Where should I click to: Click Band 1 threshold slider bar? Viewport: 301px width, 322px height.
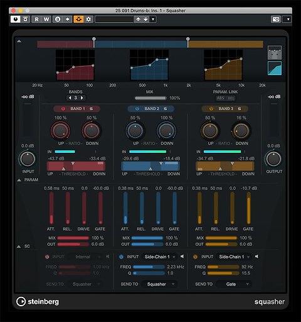point(76,166)
